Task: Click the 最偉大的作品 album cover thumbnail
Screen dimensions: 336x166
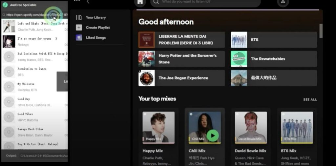Action: click(x=239, y=78)
